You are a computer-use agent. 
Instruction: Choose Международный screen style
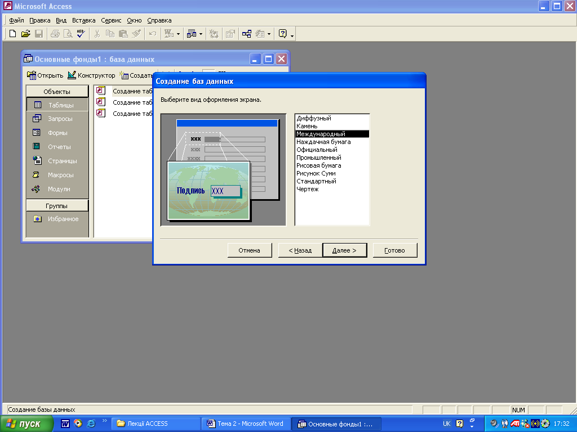tap(332, 134)
